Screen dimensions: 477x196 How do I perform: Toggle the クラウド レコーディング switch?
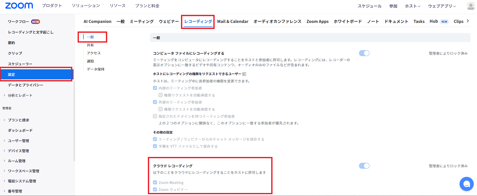point(364,166)
